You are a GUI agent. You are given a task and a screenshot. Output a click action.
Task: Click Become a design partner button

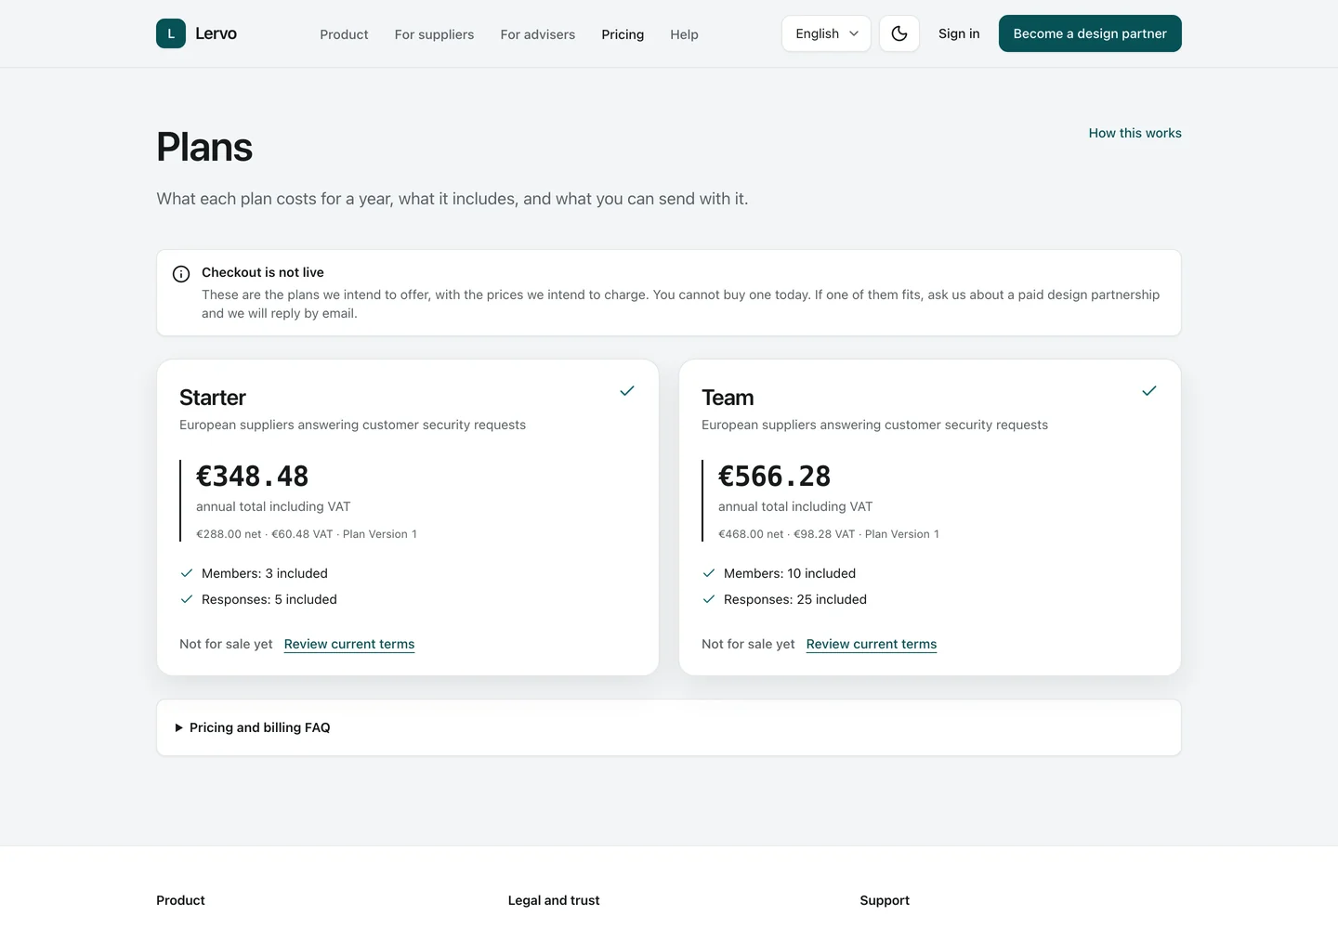tap(1090, 33)
